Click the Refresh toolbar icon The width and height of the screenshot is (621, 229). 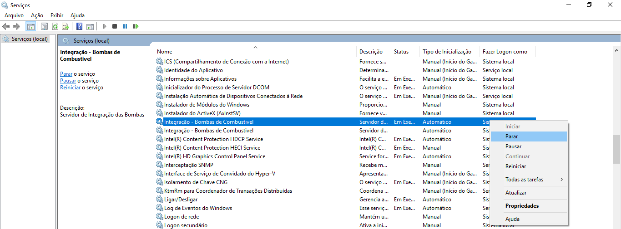[x=55, y=26]
